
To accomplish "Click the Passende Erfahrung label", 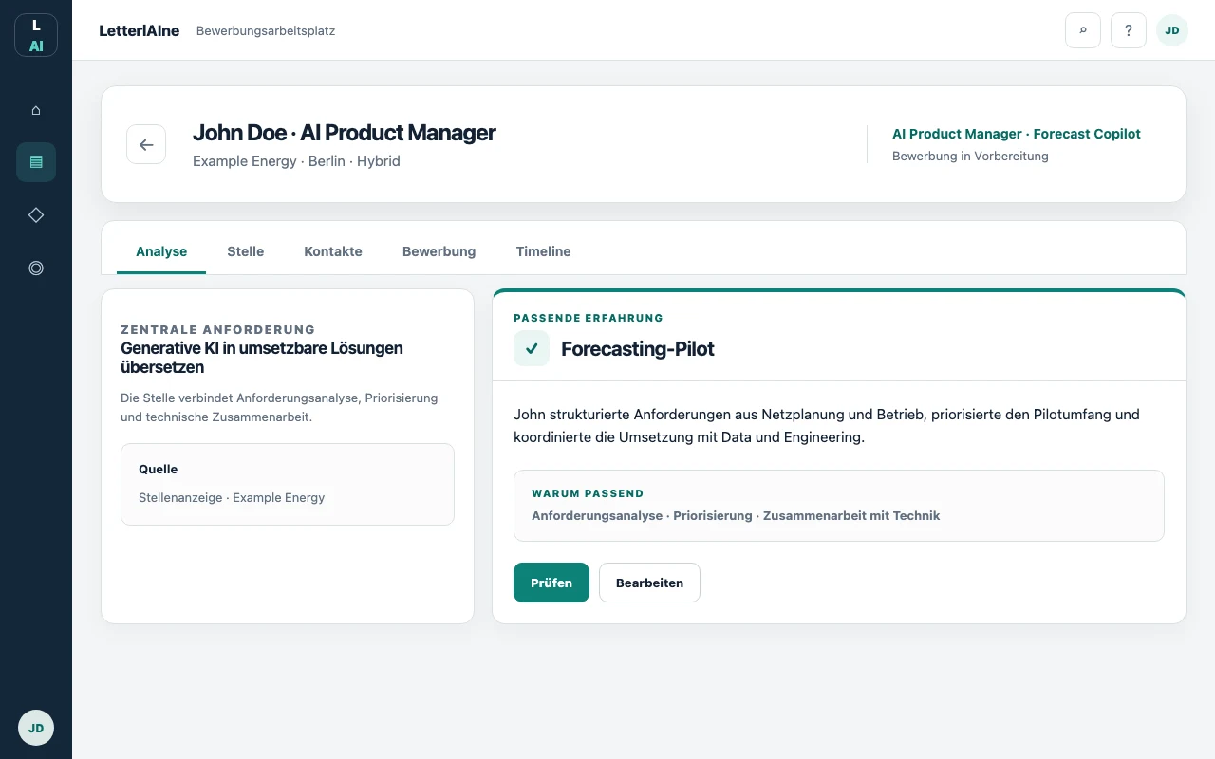I will pos(589,318).
